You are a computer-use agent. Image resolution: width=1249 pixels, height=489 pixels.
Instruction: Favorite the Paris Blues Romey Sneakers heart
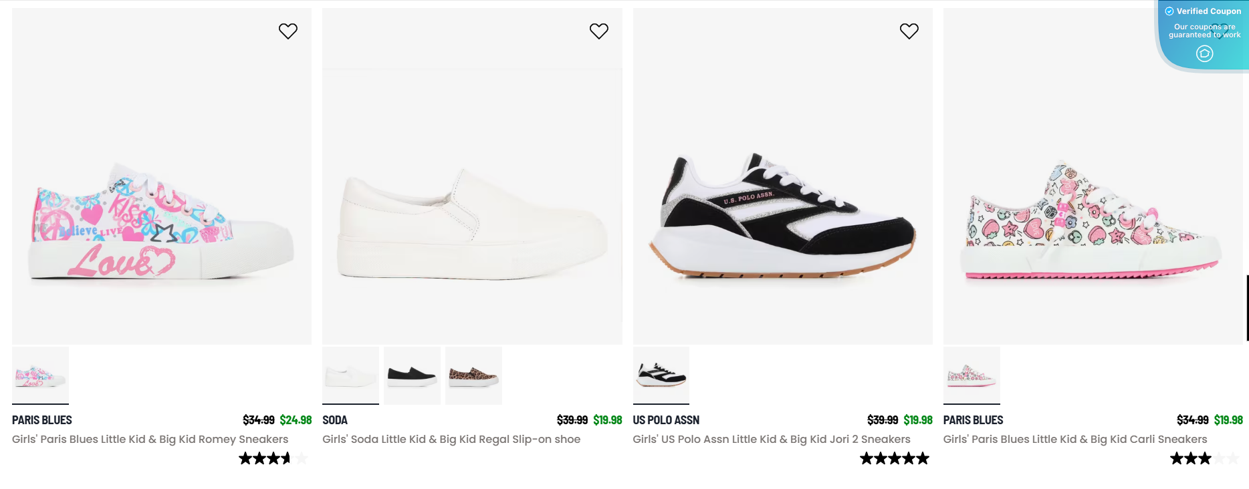288,31
